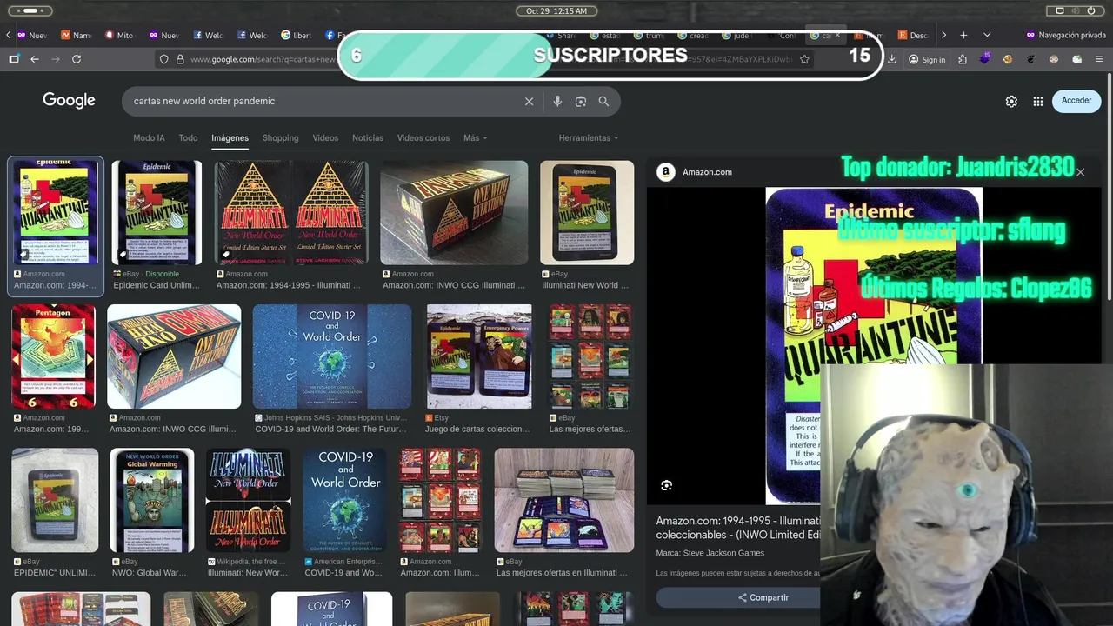Open the Amazon.com 1994-1995 Illuminati title link

pyautogui.click(x=738, y=528)
